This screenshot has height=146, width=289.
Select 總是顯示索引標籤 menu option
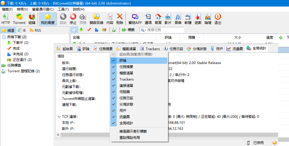(139, 131)
